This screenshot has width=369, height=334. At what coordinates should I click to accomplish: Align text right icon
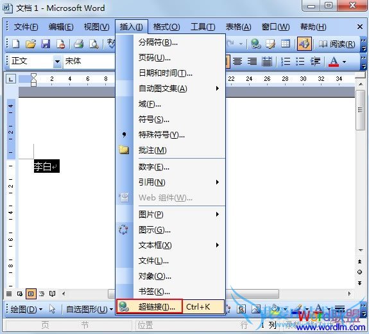pos(252,62)
